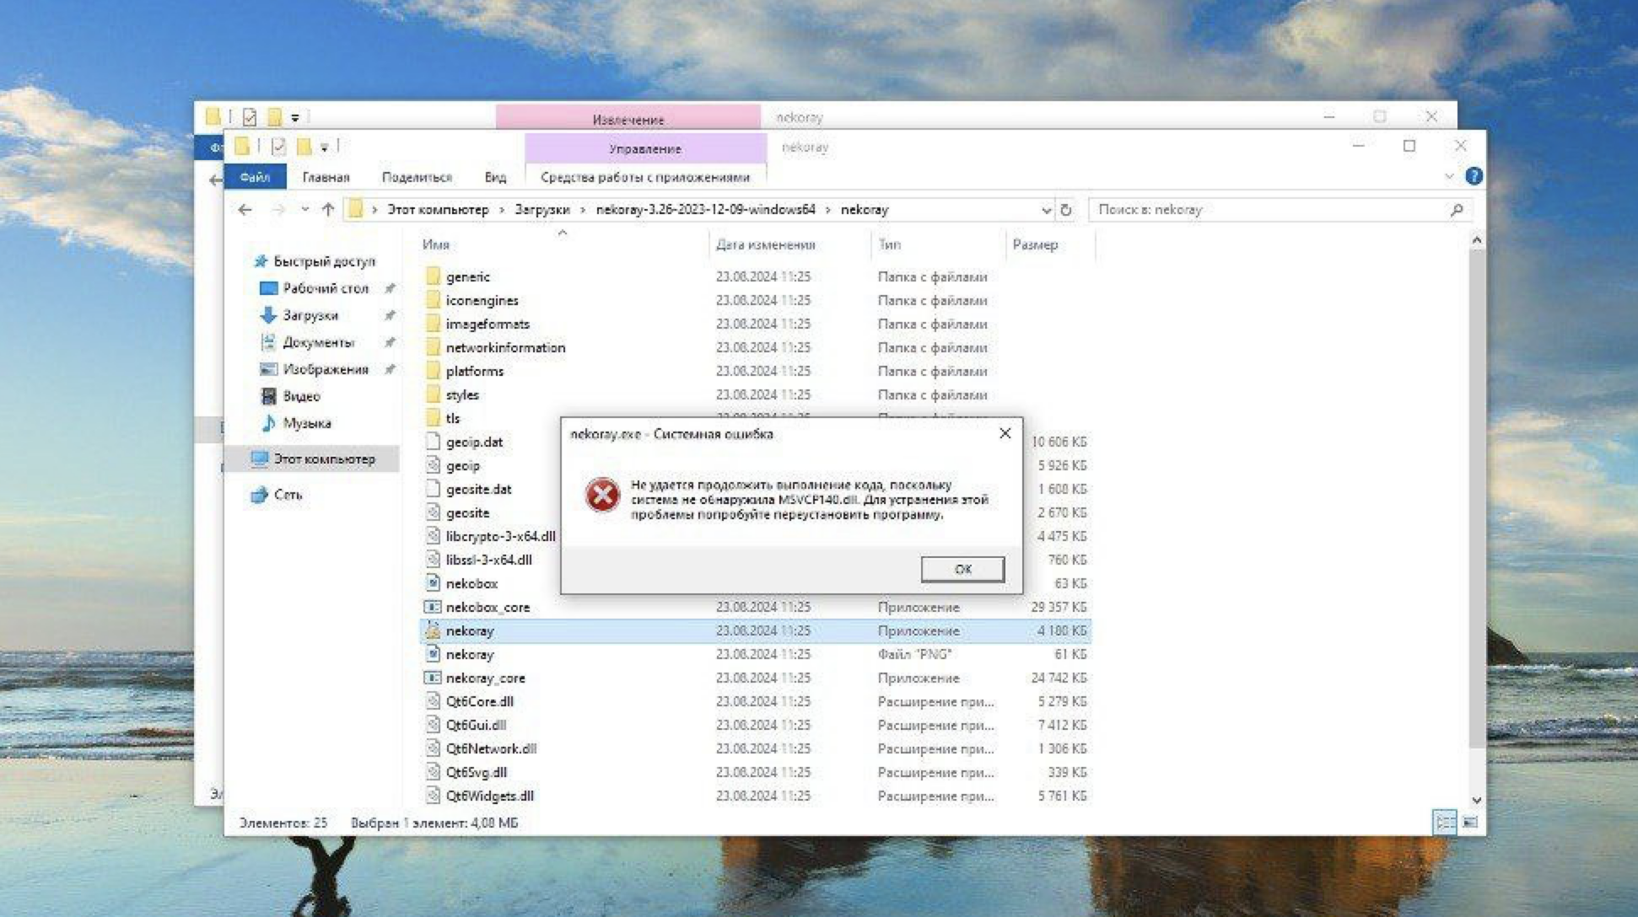Click the search magnifier icon
The image size is (1638, 917).
click(x=1456, y=210)
